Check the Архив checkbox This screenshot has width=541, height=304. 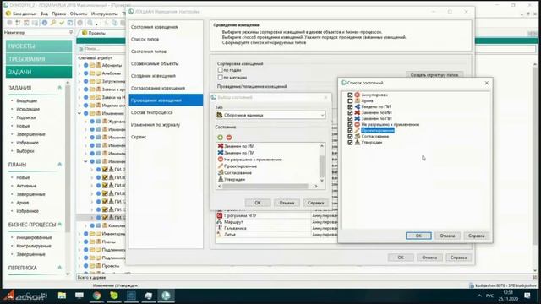pos(350,100)
